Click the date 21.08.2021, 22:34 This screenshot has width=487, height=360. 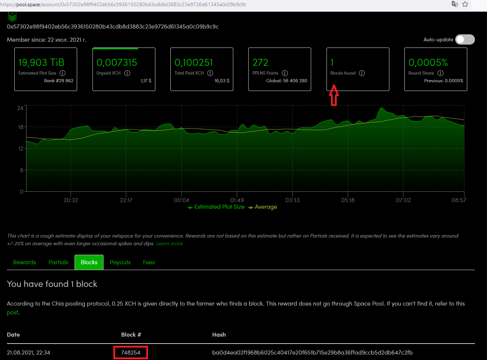pyautogui.click(x=29, y=353)
